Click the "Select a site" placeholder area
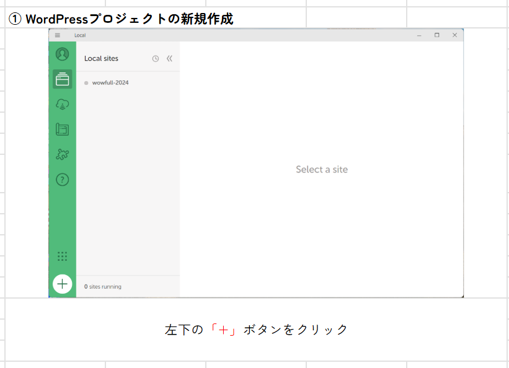509x368 pixels. 321,169
